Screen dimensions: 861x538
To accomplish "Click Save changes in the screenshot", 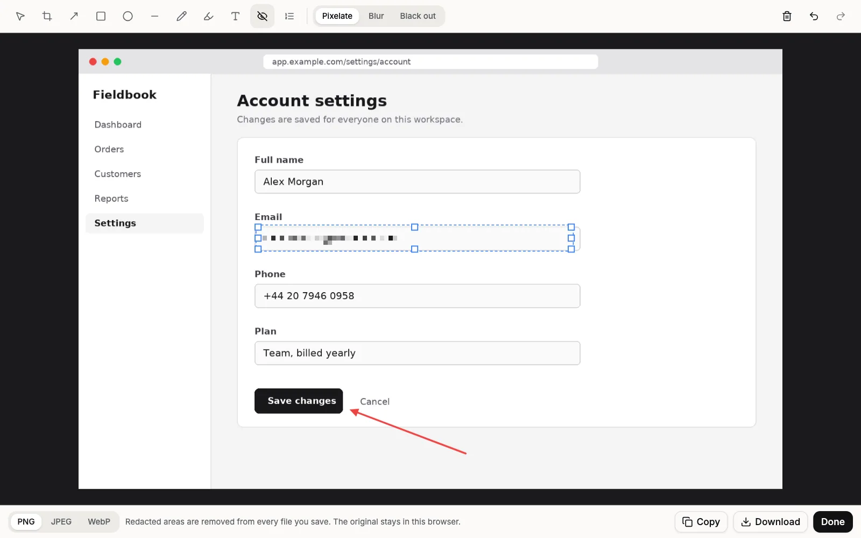I will click(x=299, y=401).
